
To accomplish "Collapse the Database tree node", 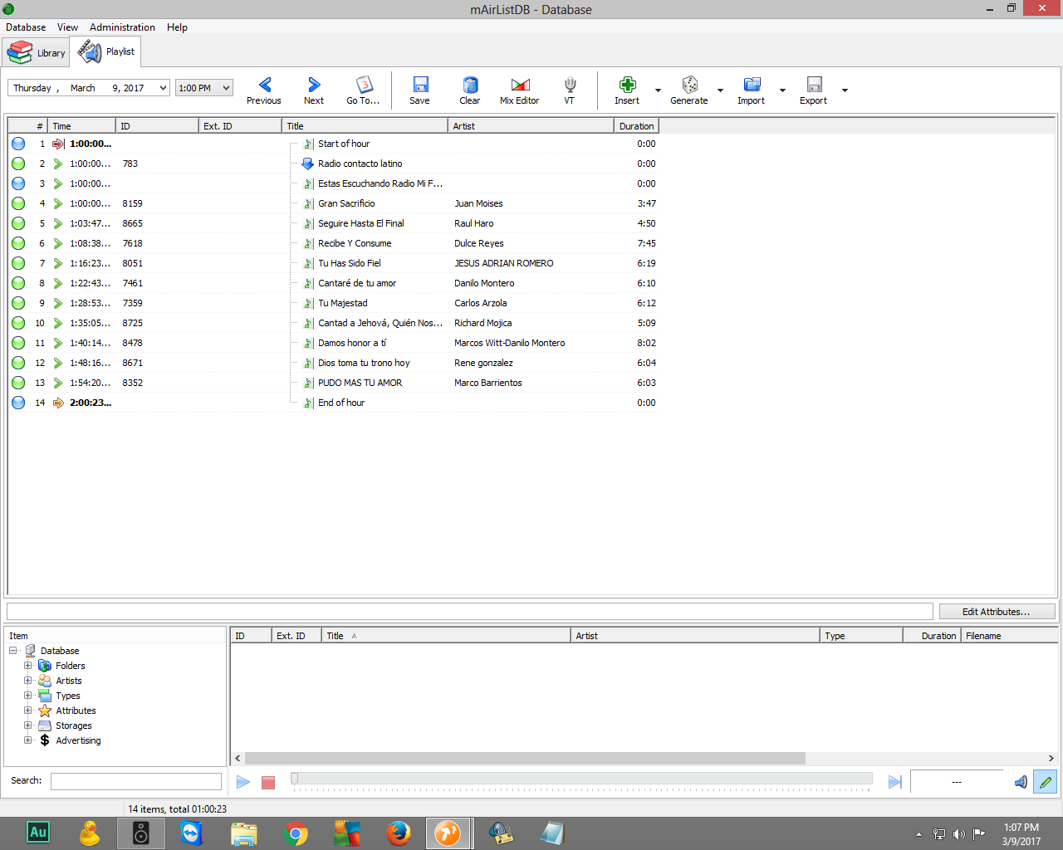I will coord(13,651).
